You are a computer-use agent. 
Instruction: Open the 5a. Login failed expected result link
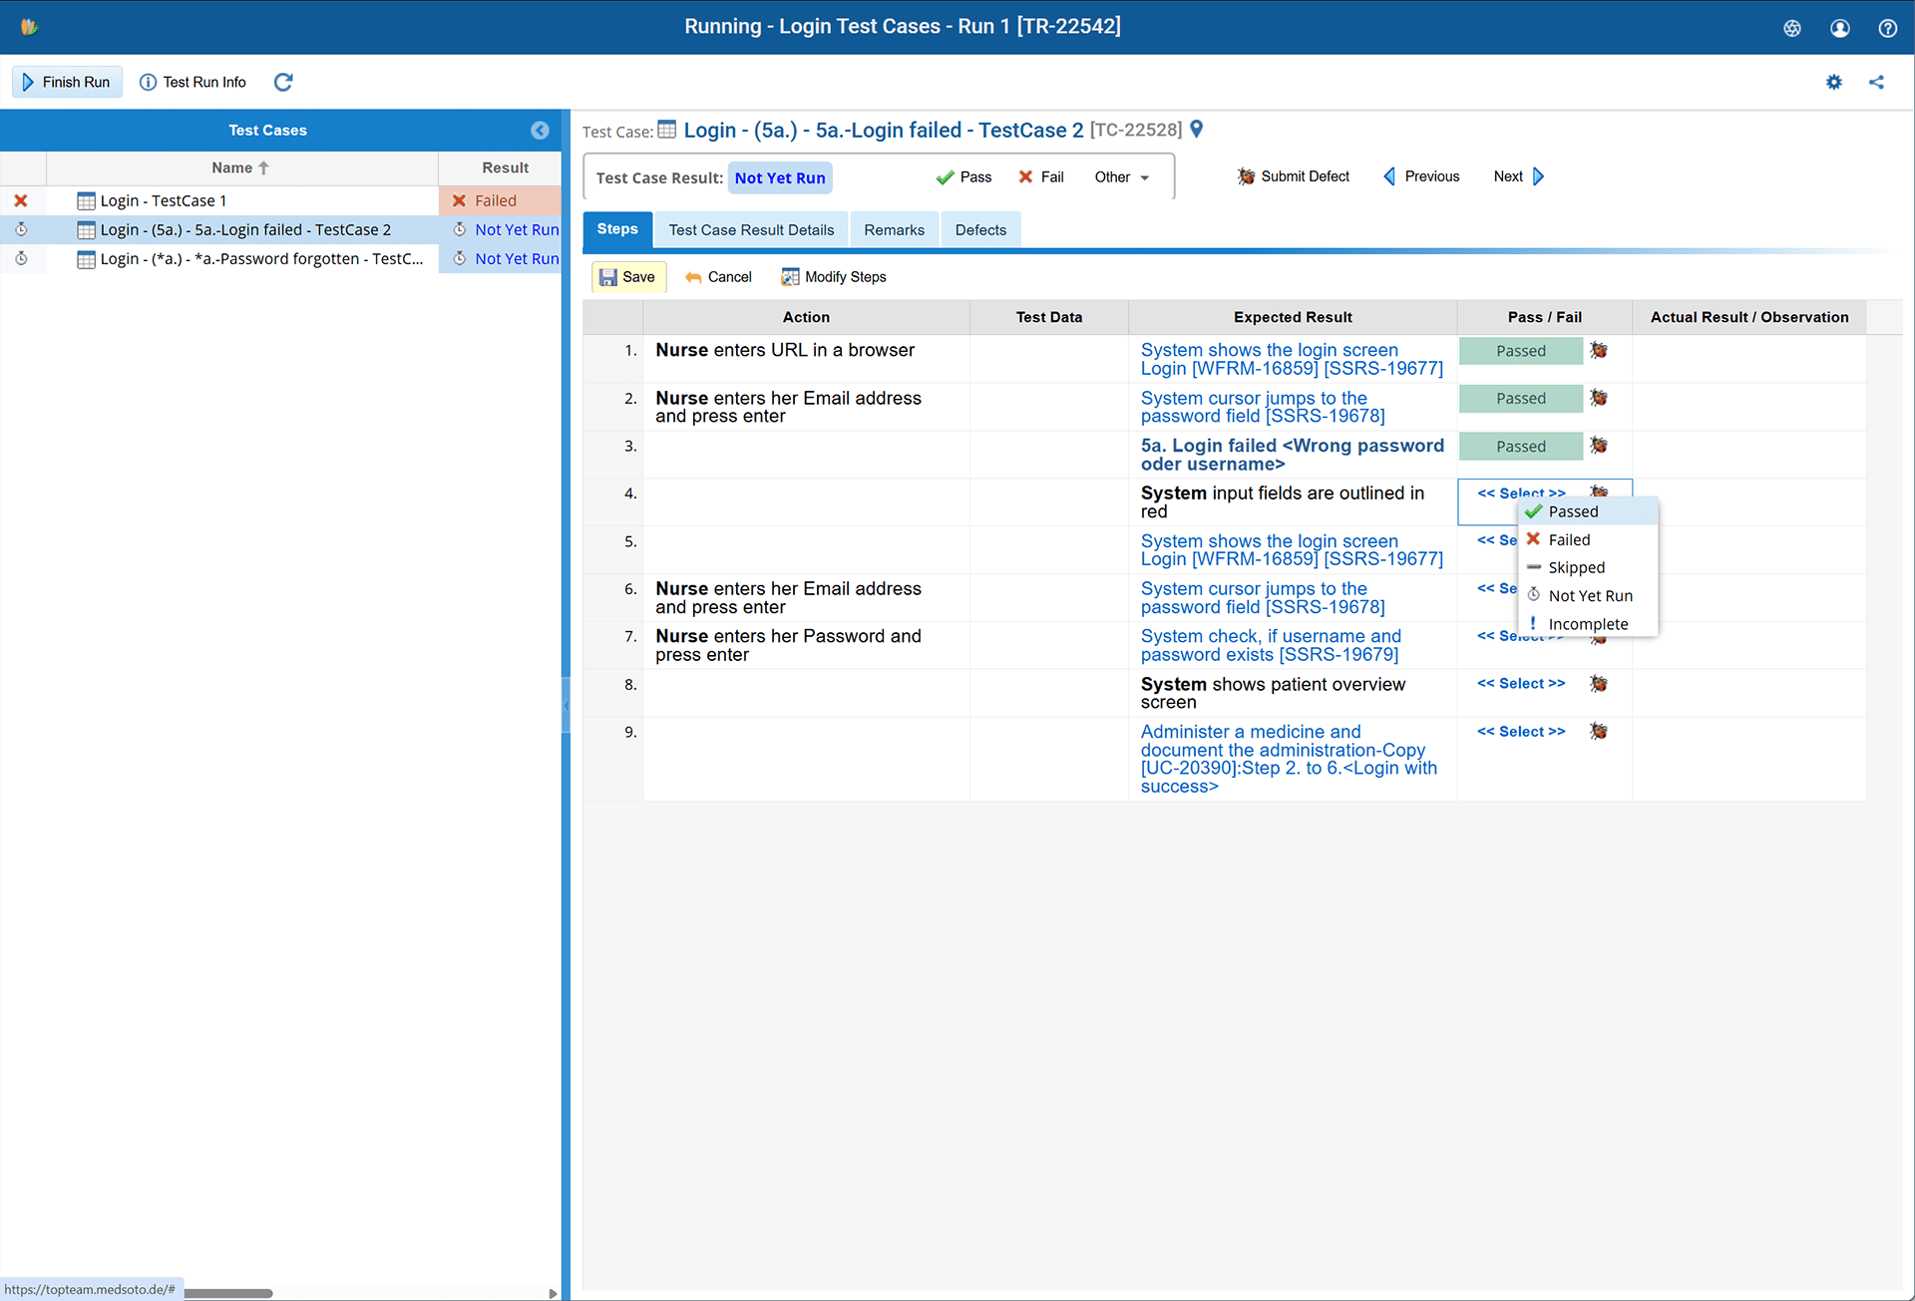1292,455
